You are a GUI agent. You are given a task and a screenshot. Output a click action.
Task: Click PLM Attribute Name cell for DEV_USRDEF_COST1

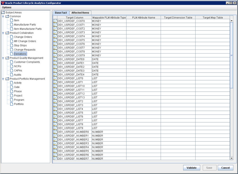[x=144, y=25]
